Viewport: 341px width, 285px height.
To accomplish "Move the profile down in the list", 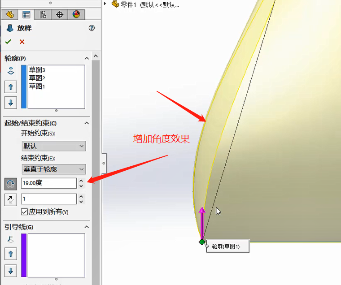I will (11, 103).
